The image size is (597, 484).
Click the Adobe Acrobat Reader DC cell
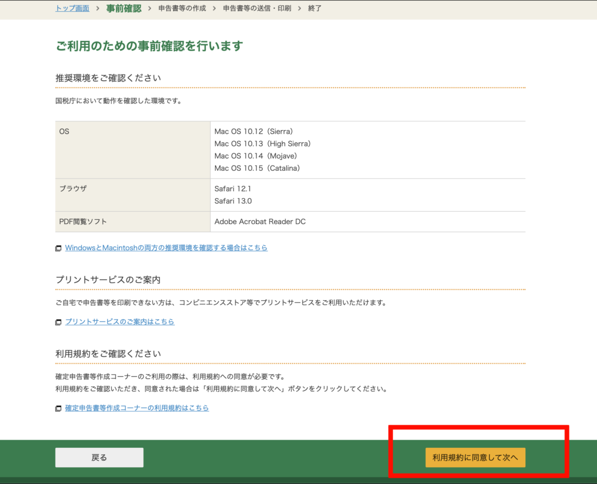[x=260, y=222]
